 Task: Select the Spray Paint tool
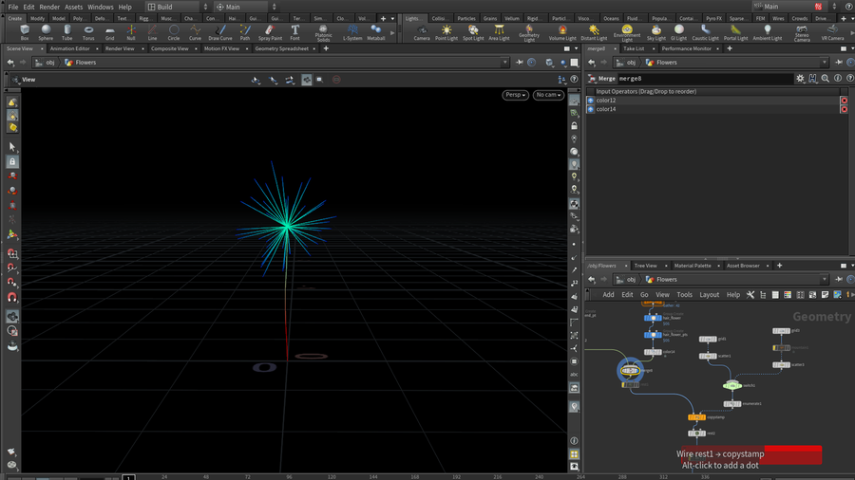[270, 32]
